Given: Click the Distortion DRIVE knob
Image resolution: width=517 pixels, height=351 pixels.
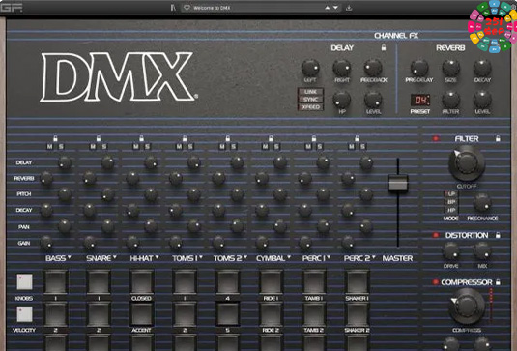Looking at the screenshot, I should pos(450,251).
